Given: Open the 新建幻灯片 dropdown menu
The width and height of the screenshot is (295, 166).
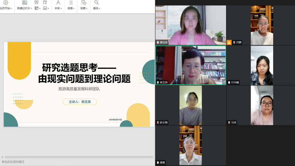Looking at the screenshot, I should [x=31, y=8].
